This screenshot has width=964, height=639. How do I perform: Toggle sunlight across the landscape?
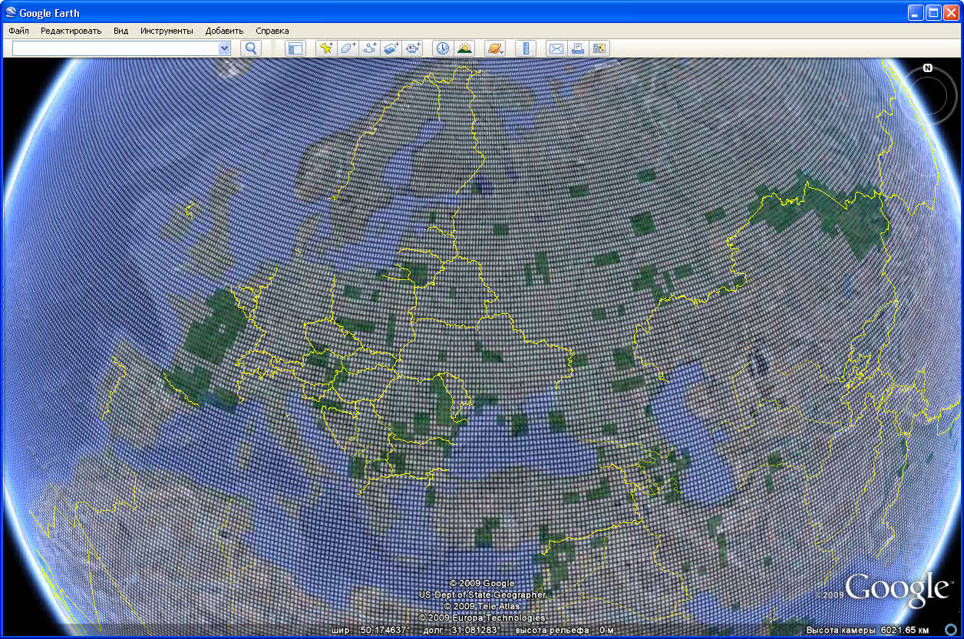(x=464, y=48)
